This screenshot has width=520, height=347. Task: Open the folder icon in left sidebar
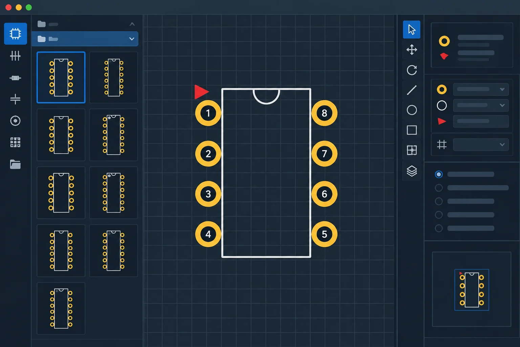point(15,164)
